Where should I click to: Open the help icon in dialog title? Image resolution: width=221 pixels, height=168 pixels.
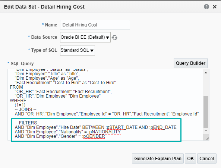pos(206,7)
